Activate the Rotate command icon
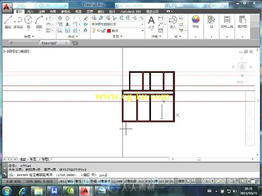The height and width of the screenshot is (196, 262). (68, 18)
